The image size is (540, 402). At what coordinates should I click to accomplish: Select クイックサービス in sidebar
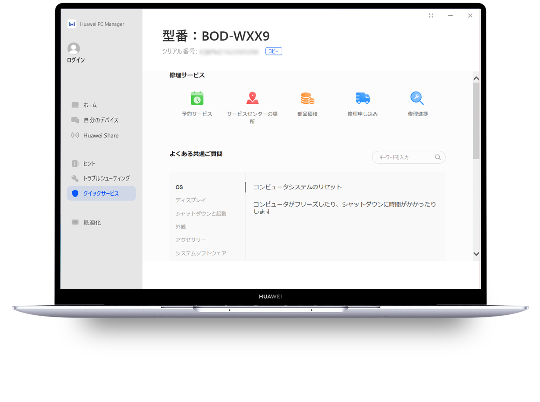[101, 193]
